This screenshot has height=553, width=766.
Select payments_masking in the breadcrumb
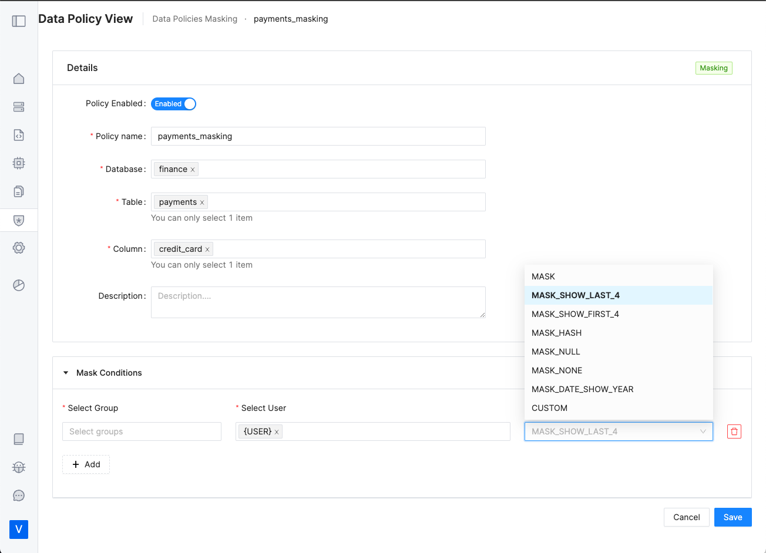coord(290,19)
